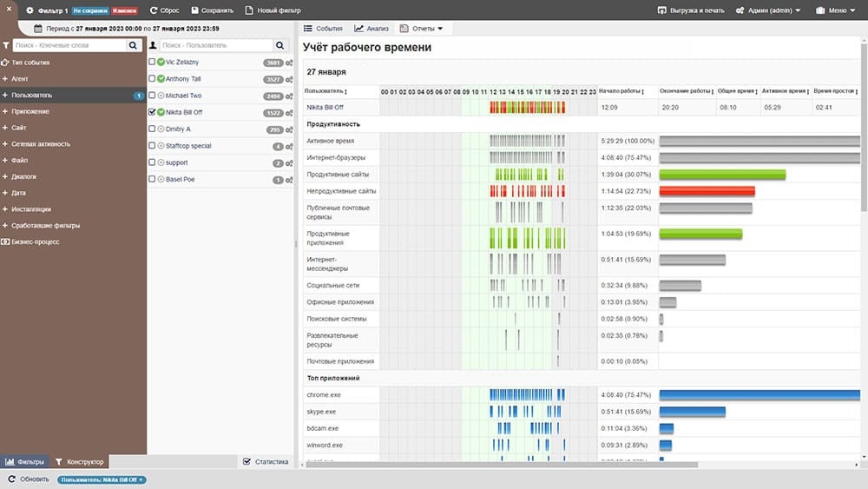Uncheck the Nikita Bill Off checkbox
The image size is (868, 489).
click(153, 112)
